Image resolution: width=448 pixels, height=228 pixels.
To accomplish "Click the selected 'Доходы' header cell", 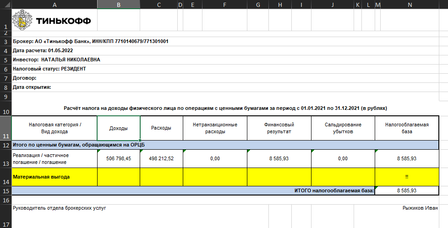I will tap(119, 128).
